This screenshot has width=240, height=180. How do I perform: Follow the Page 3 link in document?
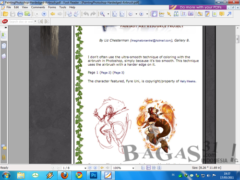(x=119, y=72)
